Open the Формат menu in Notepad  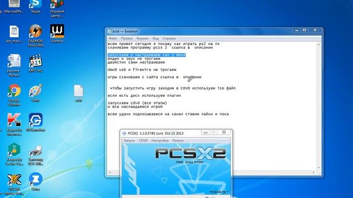pos(142,38)
